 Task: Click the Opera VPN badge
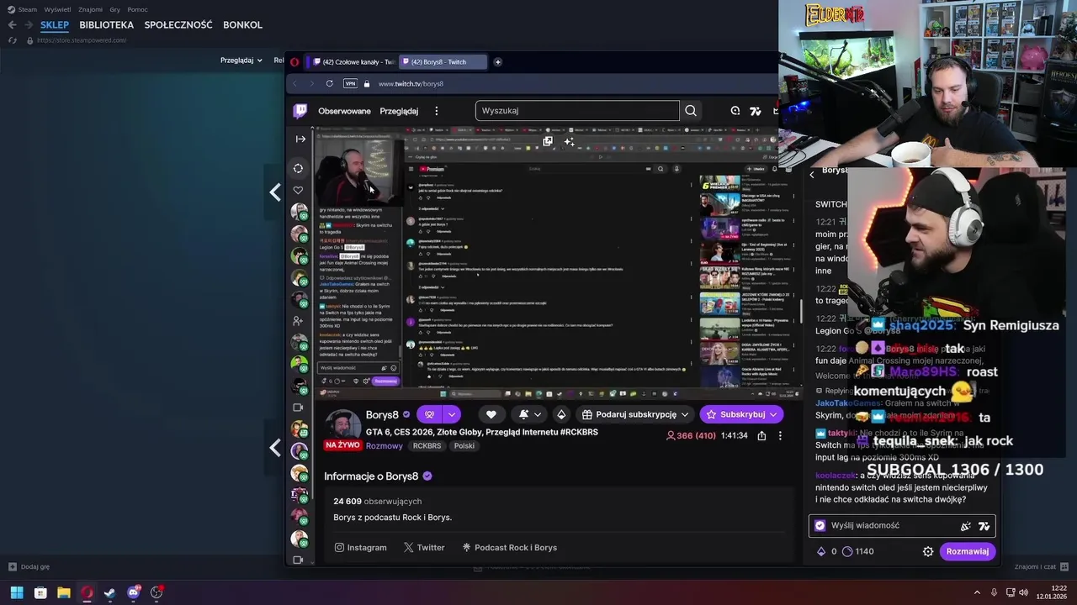(350, 83)
